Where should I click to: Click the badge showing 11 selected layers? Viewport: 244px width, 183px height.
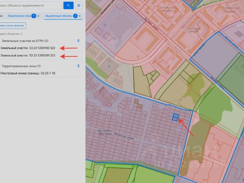34,16
